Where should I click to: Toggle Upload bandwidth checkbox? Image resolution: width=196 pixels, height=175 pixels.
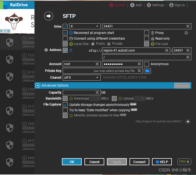click(x=114, y=98)
